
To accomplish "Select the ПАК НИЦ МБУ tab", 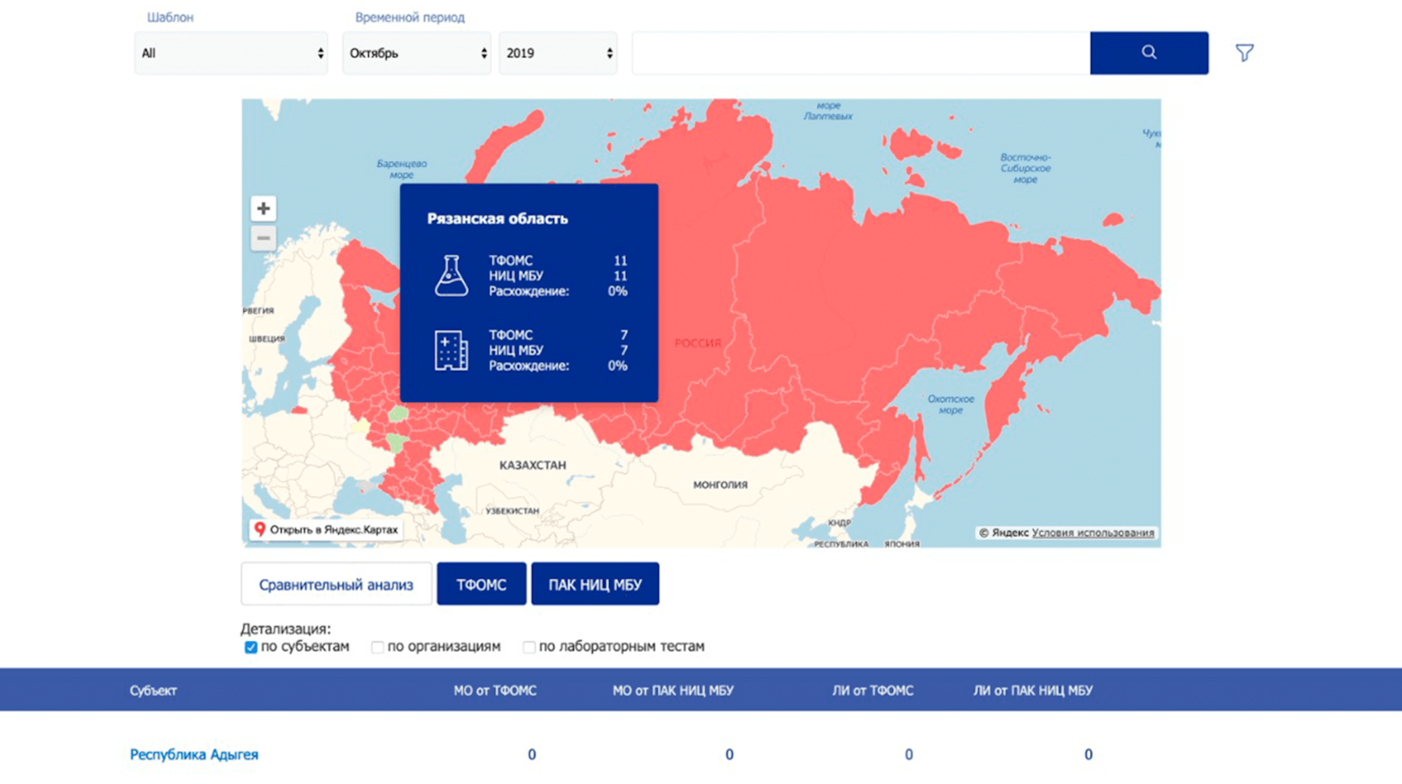I will 595,584.
